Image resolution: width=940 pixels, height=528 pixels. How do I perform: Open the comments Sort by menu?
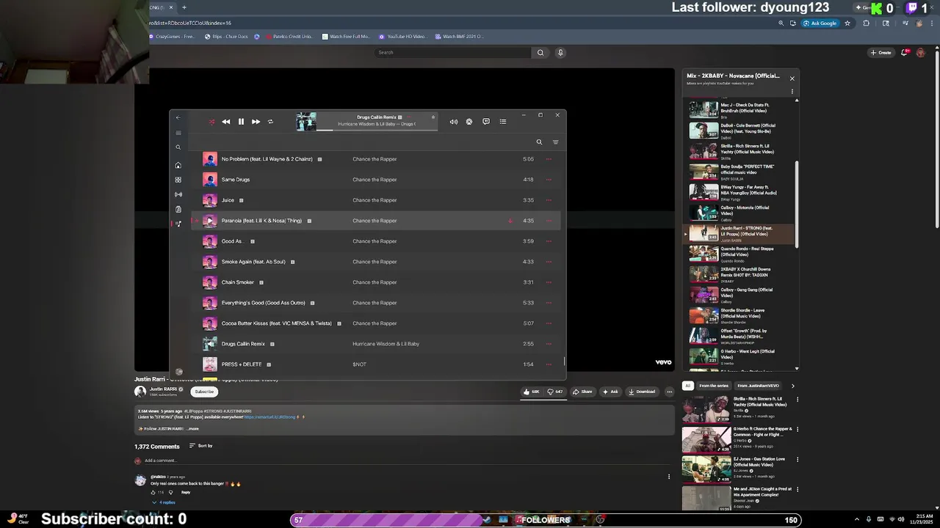pyautogui.click(x=200, y=446)
